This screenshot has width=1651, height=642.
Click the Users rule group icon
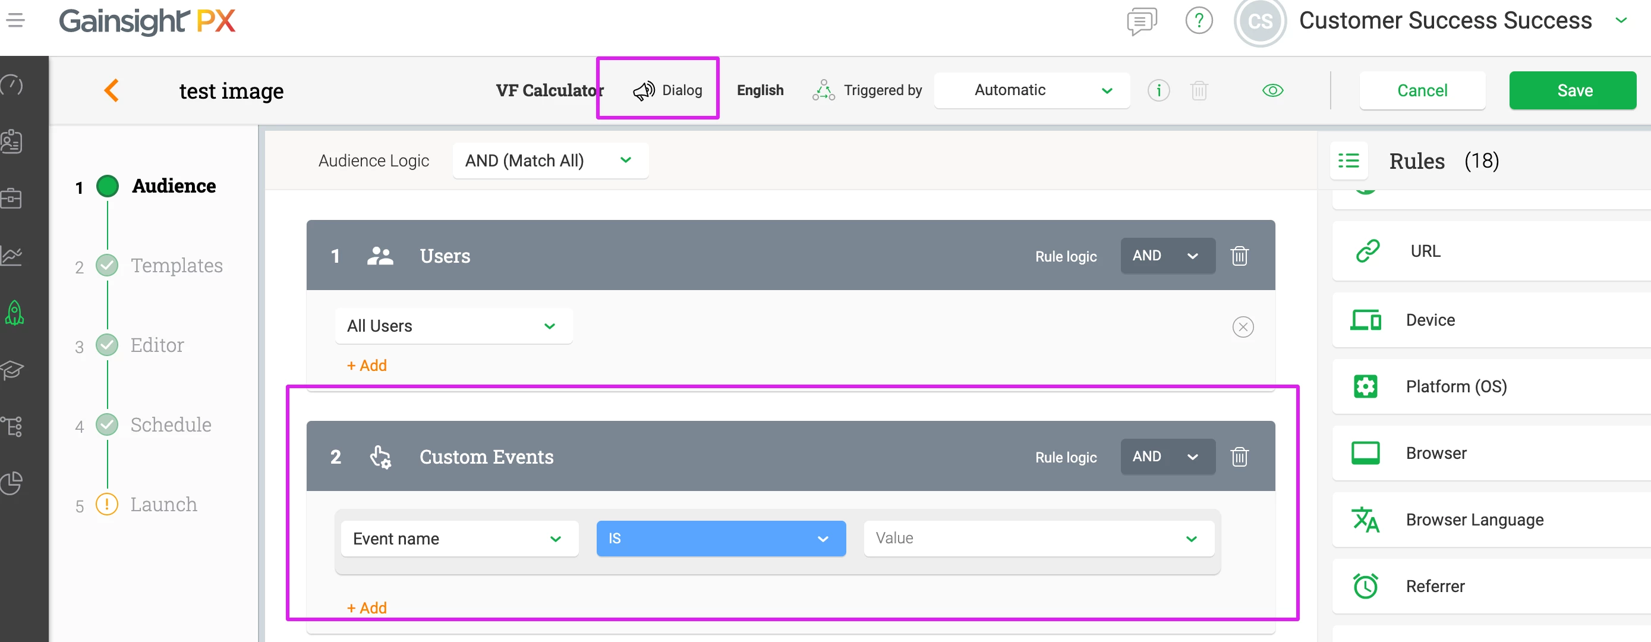point(380,256)
